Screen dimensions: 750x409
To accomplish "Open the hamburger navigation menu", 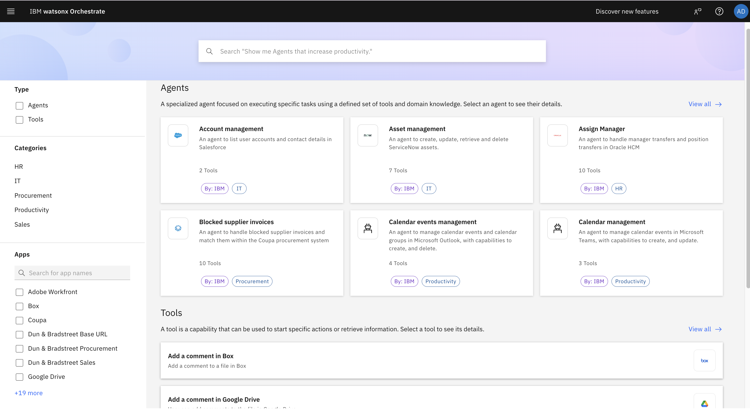I will (x=11, y=11).
